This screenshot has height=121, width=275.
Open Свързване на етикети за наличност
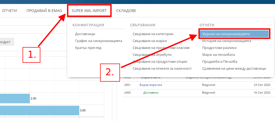(162, 69)
